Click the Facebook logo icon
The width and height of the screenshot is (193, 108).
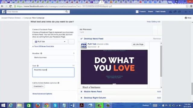click(4, 12)
